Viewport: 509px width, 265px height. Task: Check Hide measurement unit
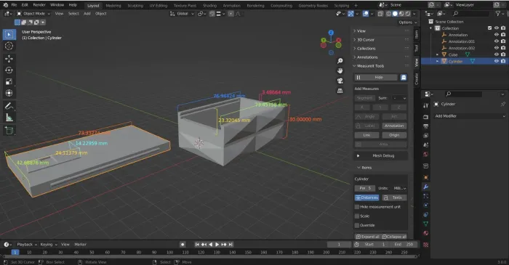pos(357,207)
